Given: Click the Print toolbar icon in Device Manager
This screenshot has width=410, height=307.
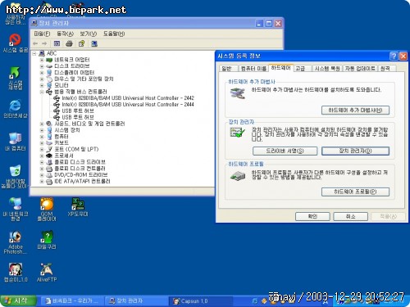Looking at the screenshot, I should pyautogui.click(x=69, y=43).
